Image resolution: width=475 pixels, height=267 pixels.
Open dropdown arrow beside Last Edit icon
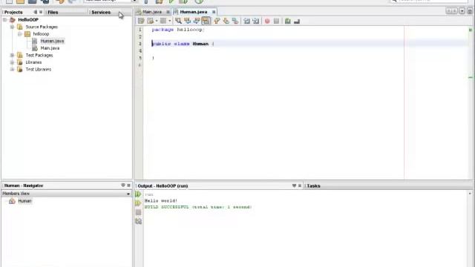[157, 21]
